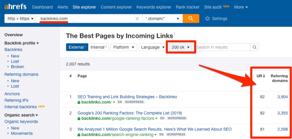Open Lost under Backlinks
This screenshot has width=292, height=139.
[15, 61]
